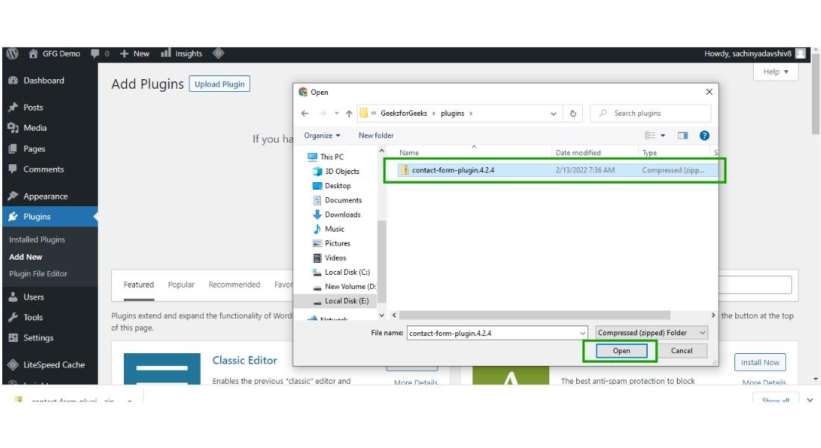This screenshot has width=821, height=448.
Task: Click the WordPress logo in admin bar
Action: (x=13, y=54)
